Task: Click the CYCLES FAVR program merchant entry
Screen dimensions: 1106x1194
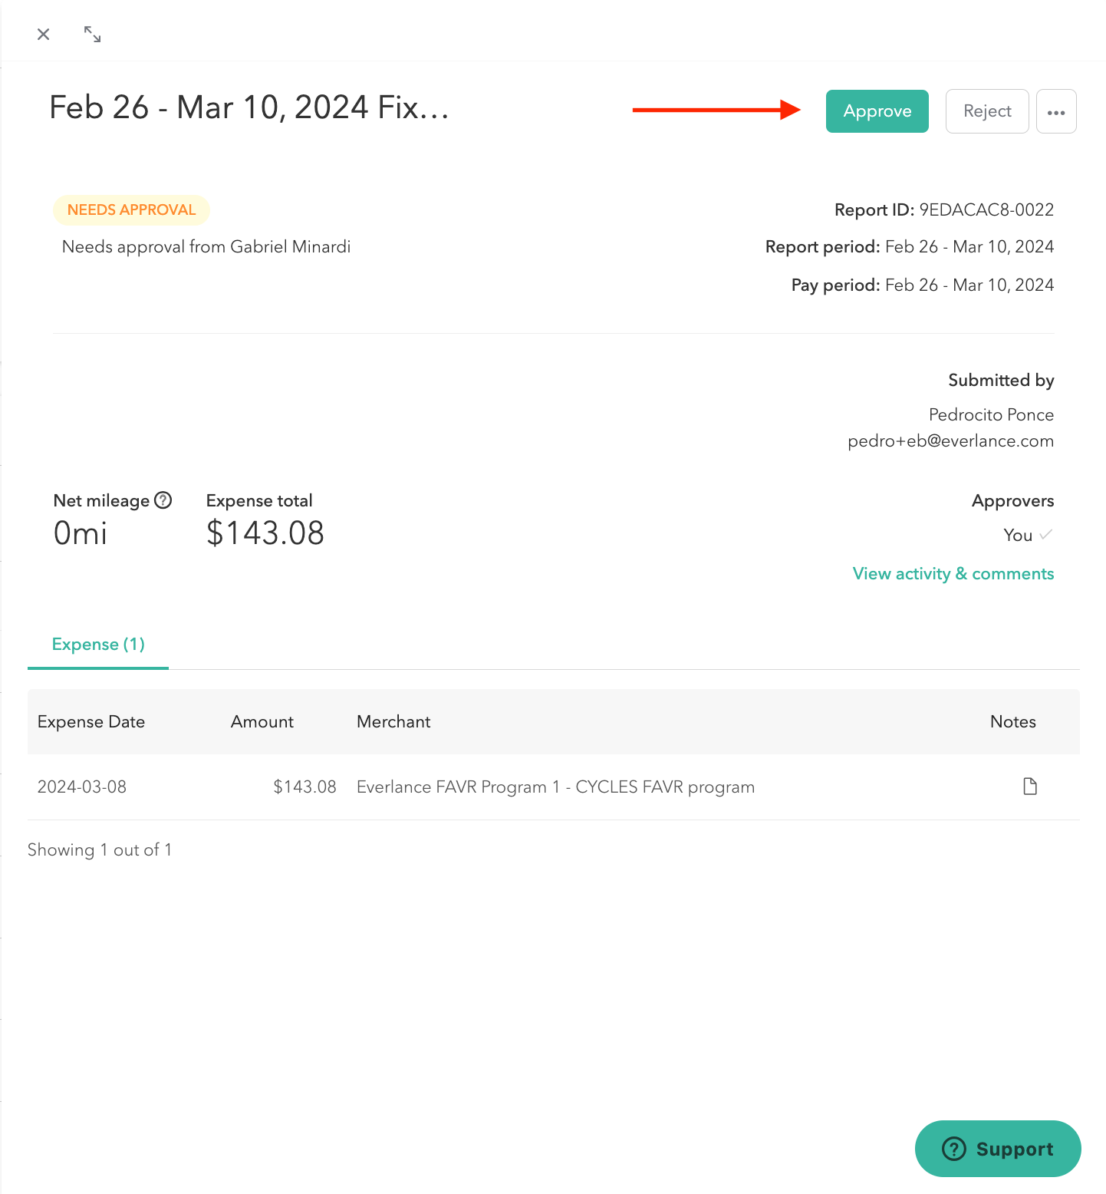Action: pos(555,787)
